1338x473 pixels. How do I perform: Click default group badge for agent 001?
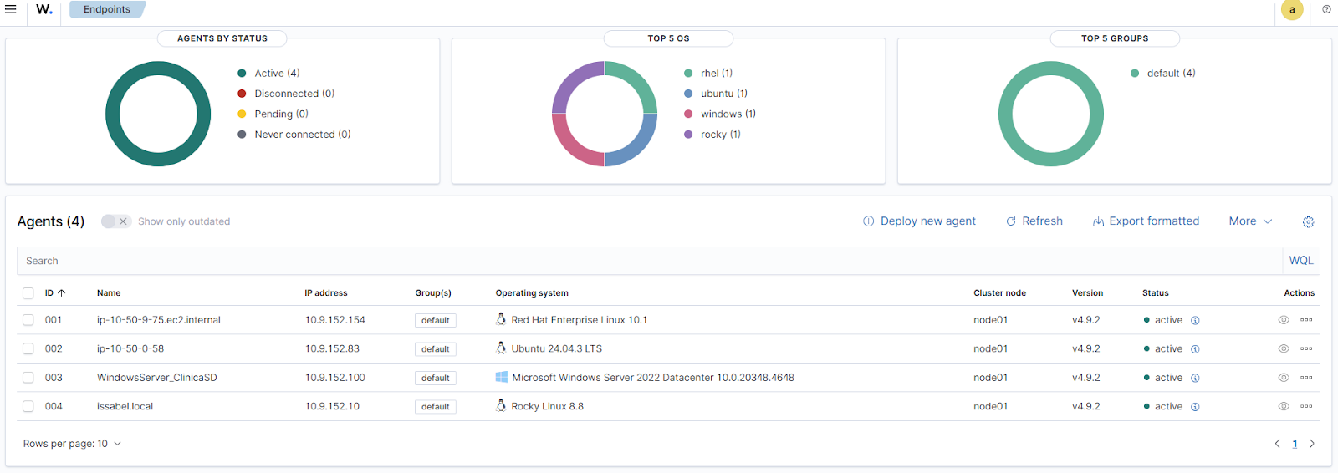(436, 320)
